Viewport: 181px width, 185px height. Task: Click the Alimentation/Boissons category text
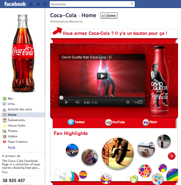(x=66, y=22)
